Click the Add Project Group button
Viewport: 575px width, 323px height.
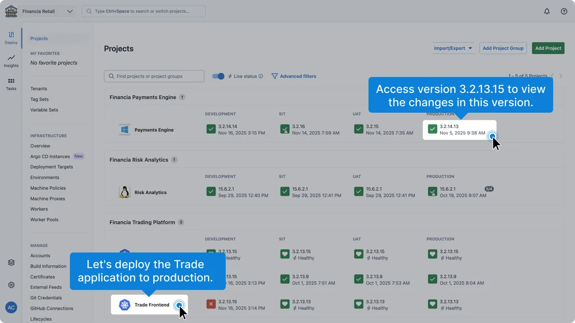(503, 48)
